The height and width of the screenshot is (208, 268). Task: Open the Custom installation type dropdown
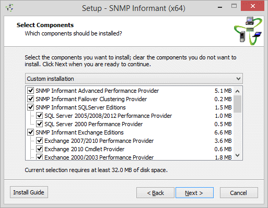click(x=134, y=79)
